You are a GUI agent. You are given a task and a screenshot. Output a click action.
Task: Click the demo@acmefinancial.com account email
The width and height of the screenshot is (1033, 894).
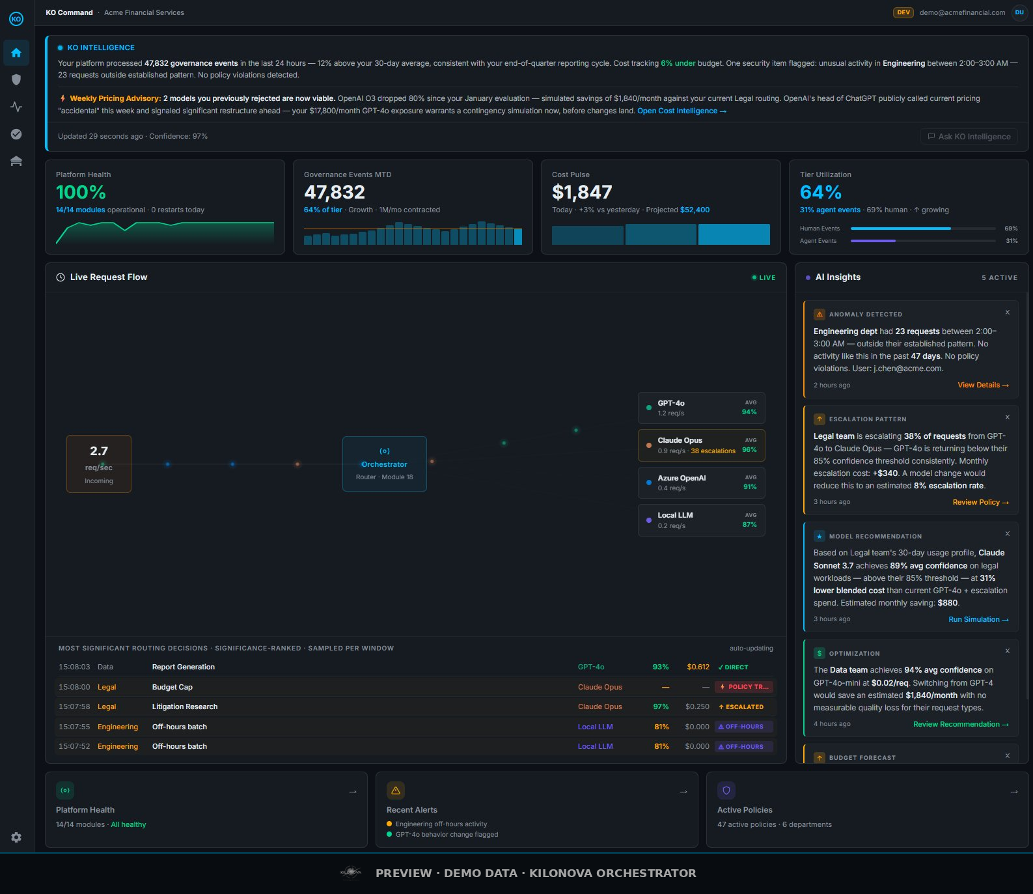tap(962, 12)
